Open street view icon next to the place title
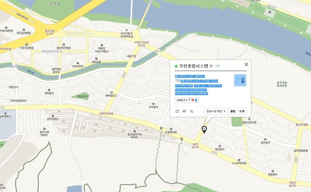This screenshot has width=311, height=192. tap(211, 66)
